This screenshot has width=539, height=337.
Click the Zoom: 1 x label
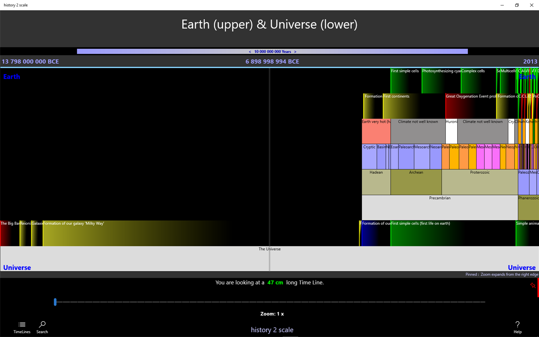[x=272, y=314]
